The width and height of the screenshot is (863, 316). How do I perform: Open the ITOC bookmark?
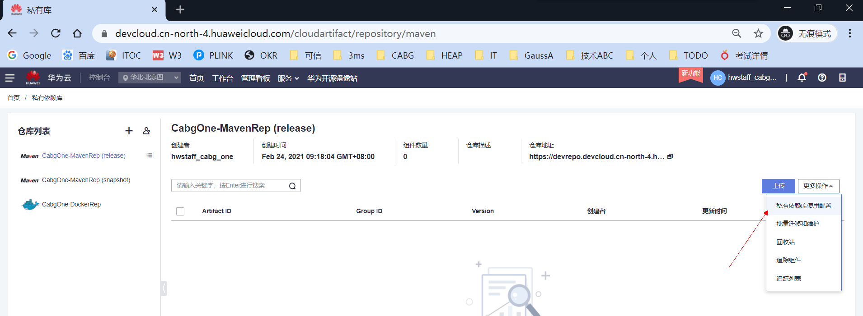point(124,55)
